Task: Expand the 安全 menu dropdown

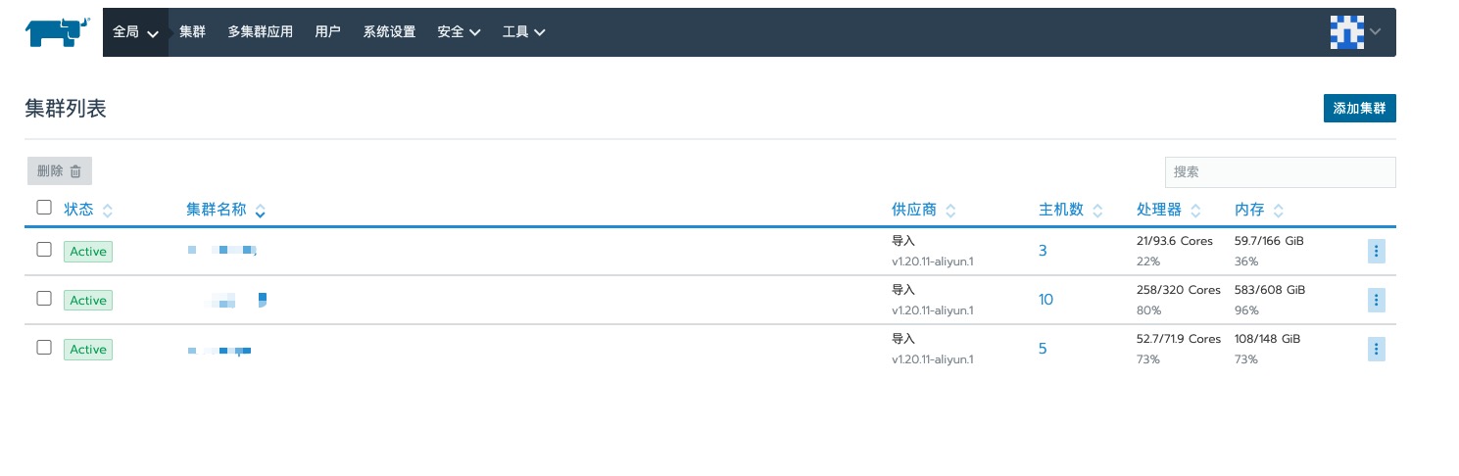Action: [x=459, y=32]
